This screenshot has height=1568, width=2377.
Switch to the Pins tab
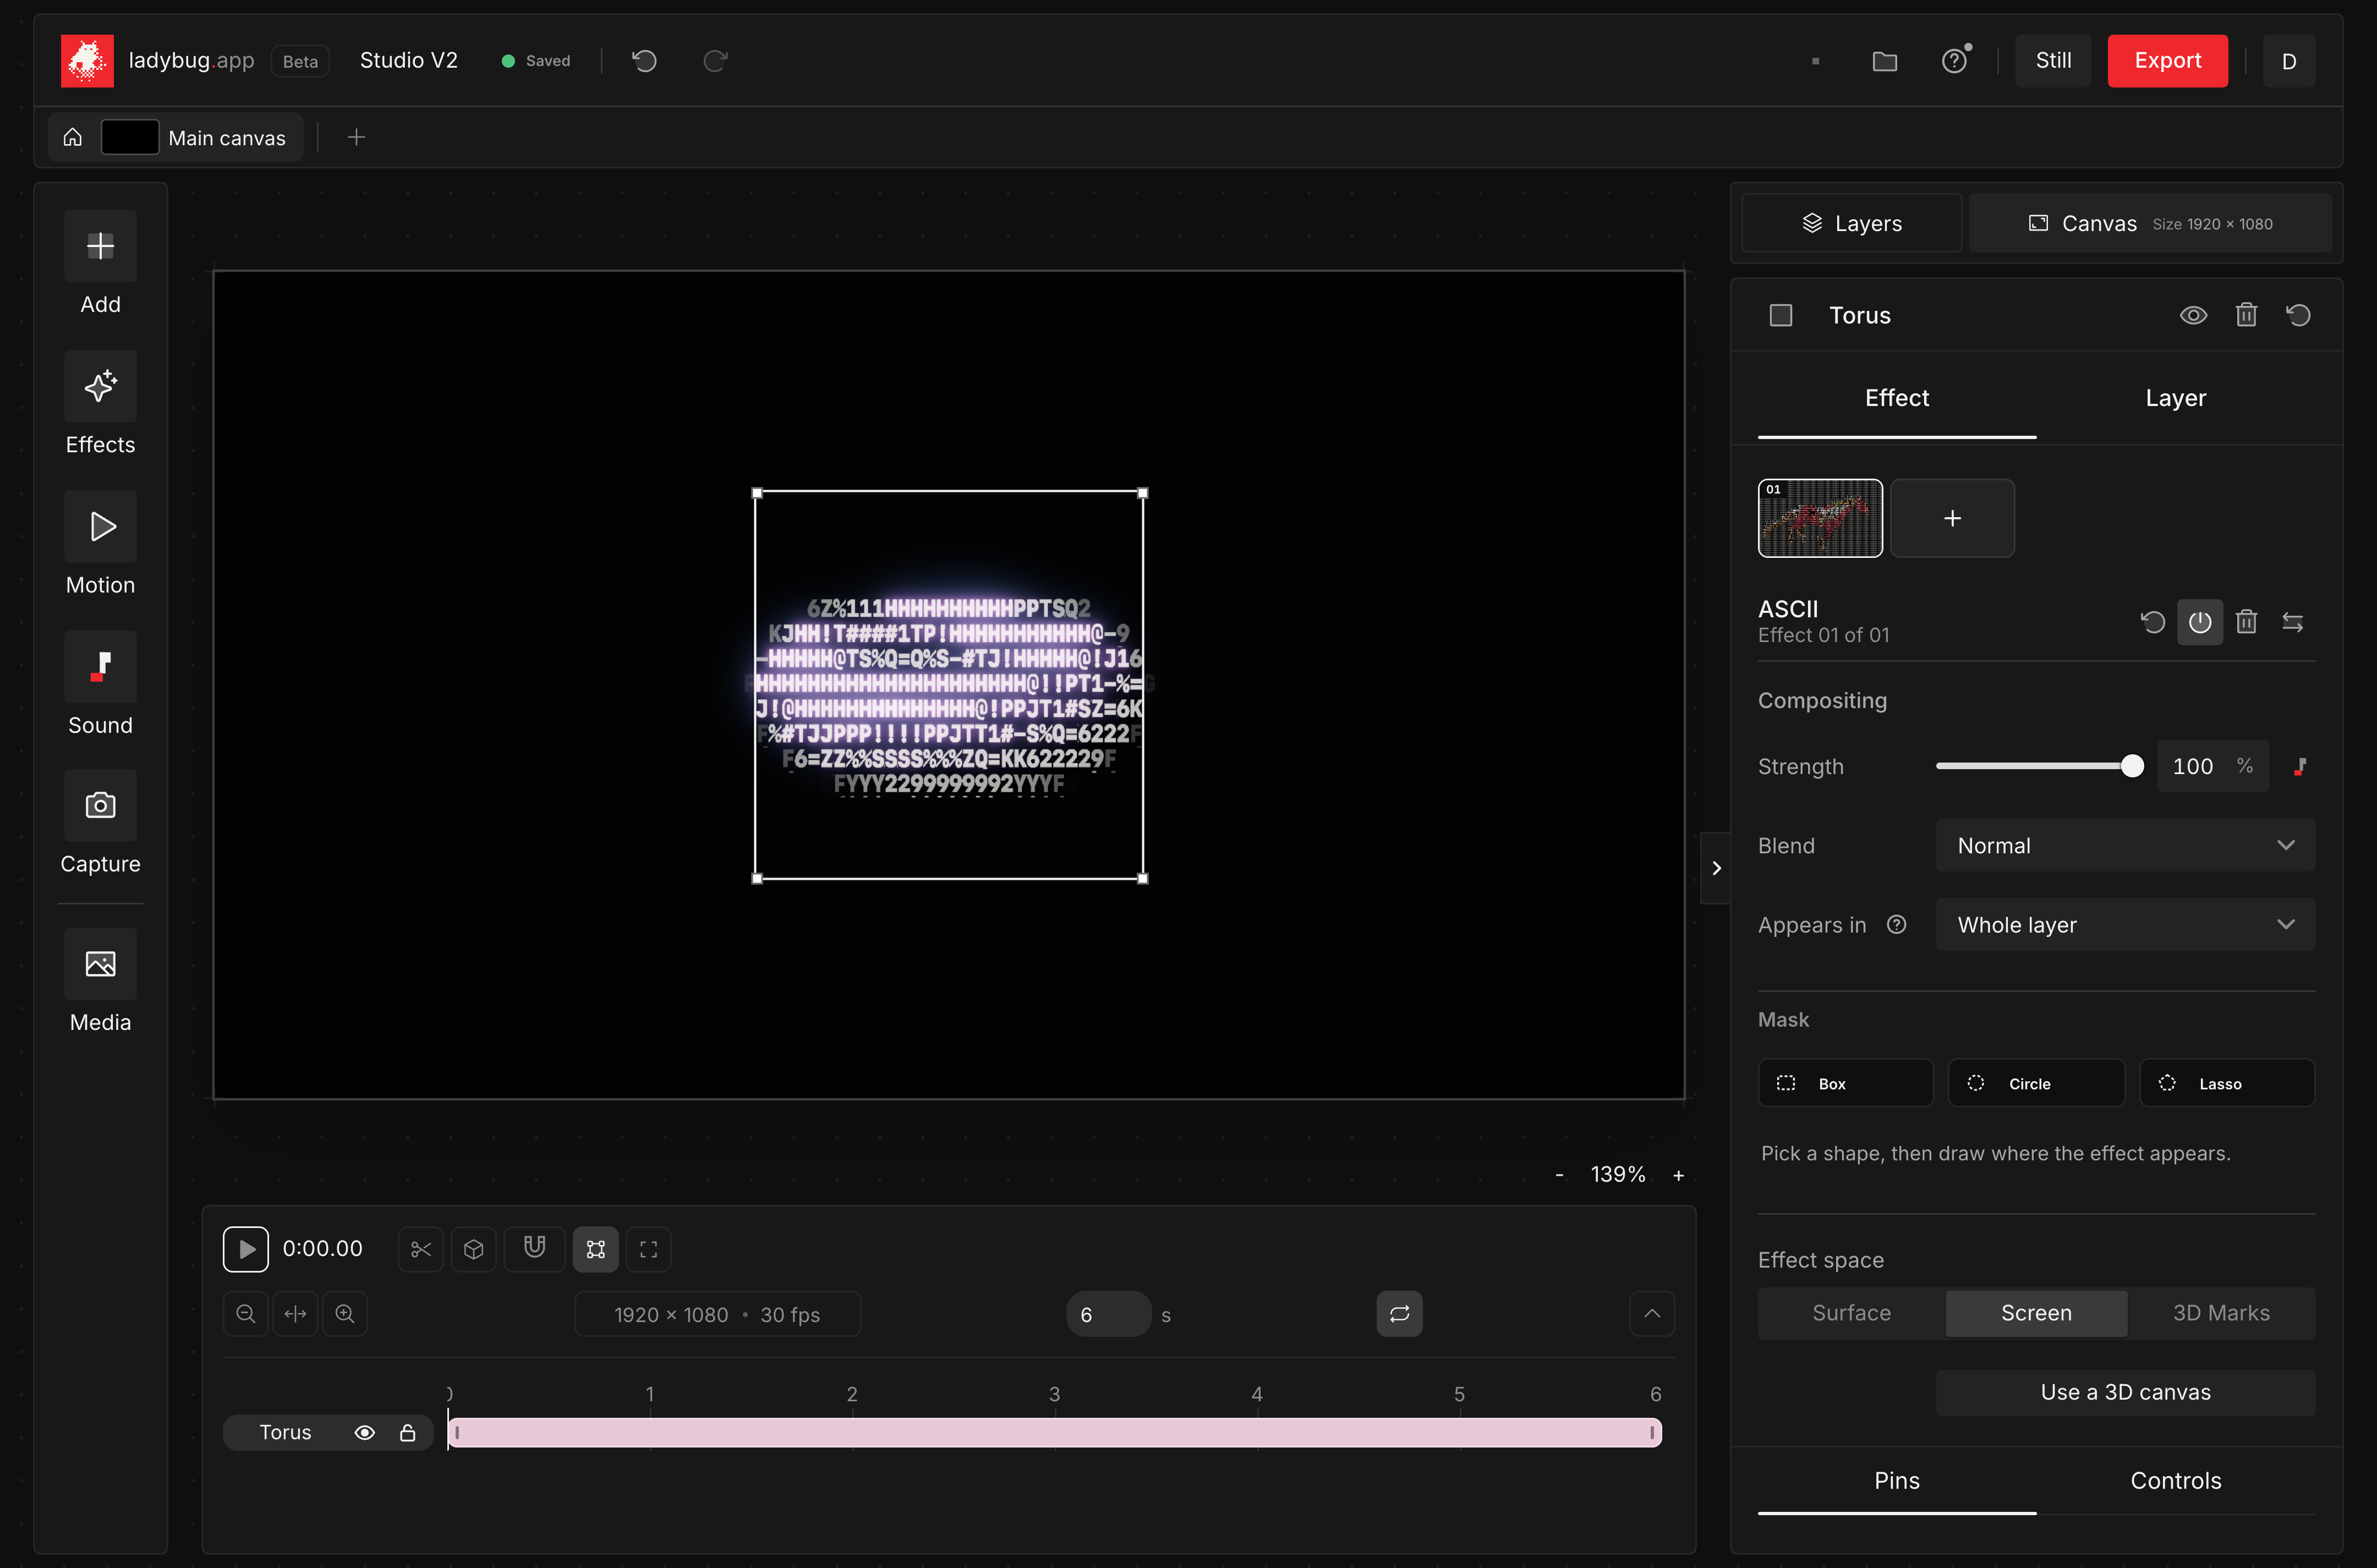coord(1897,1481)
